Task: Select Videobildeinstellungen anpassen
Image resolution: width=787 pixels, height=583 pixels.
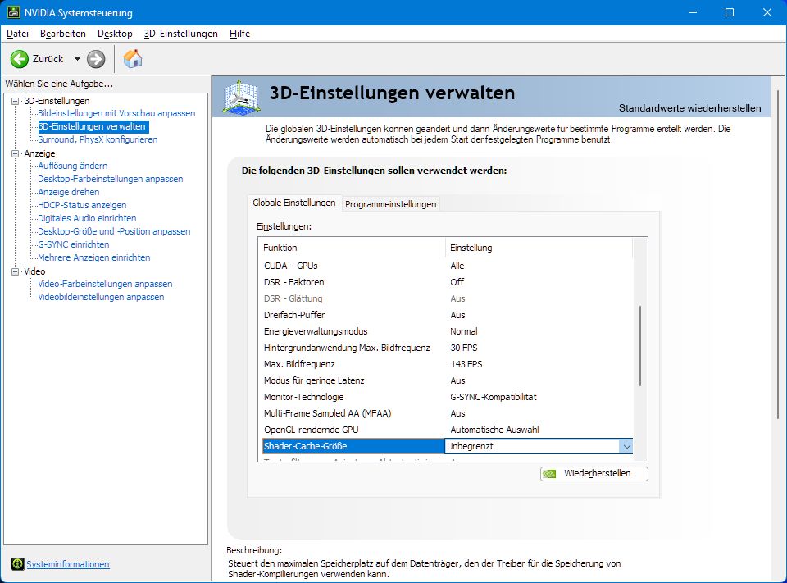Action: click(x=101, y=297)
